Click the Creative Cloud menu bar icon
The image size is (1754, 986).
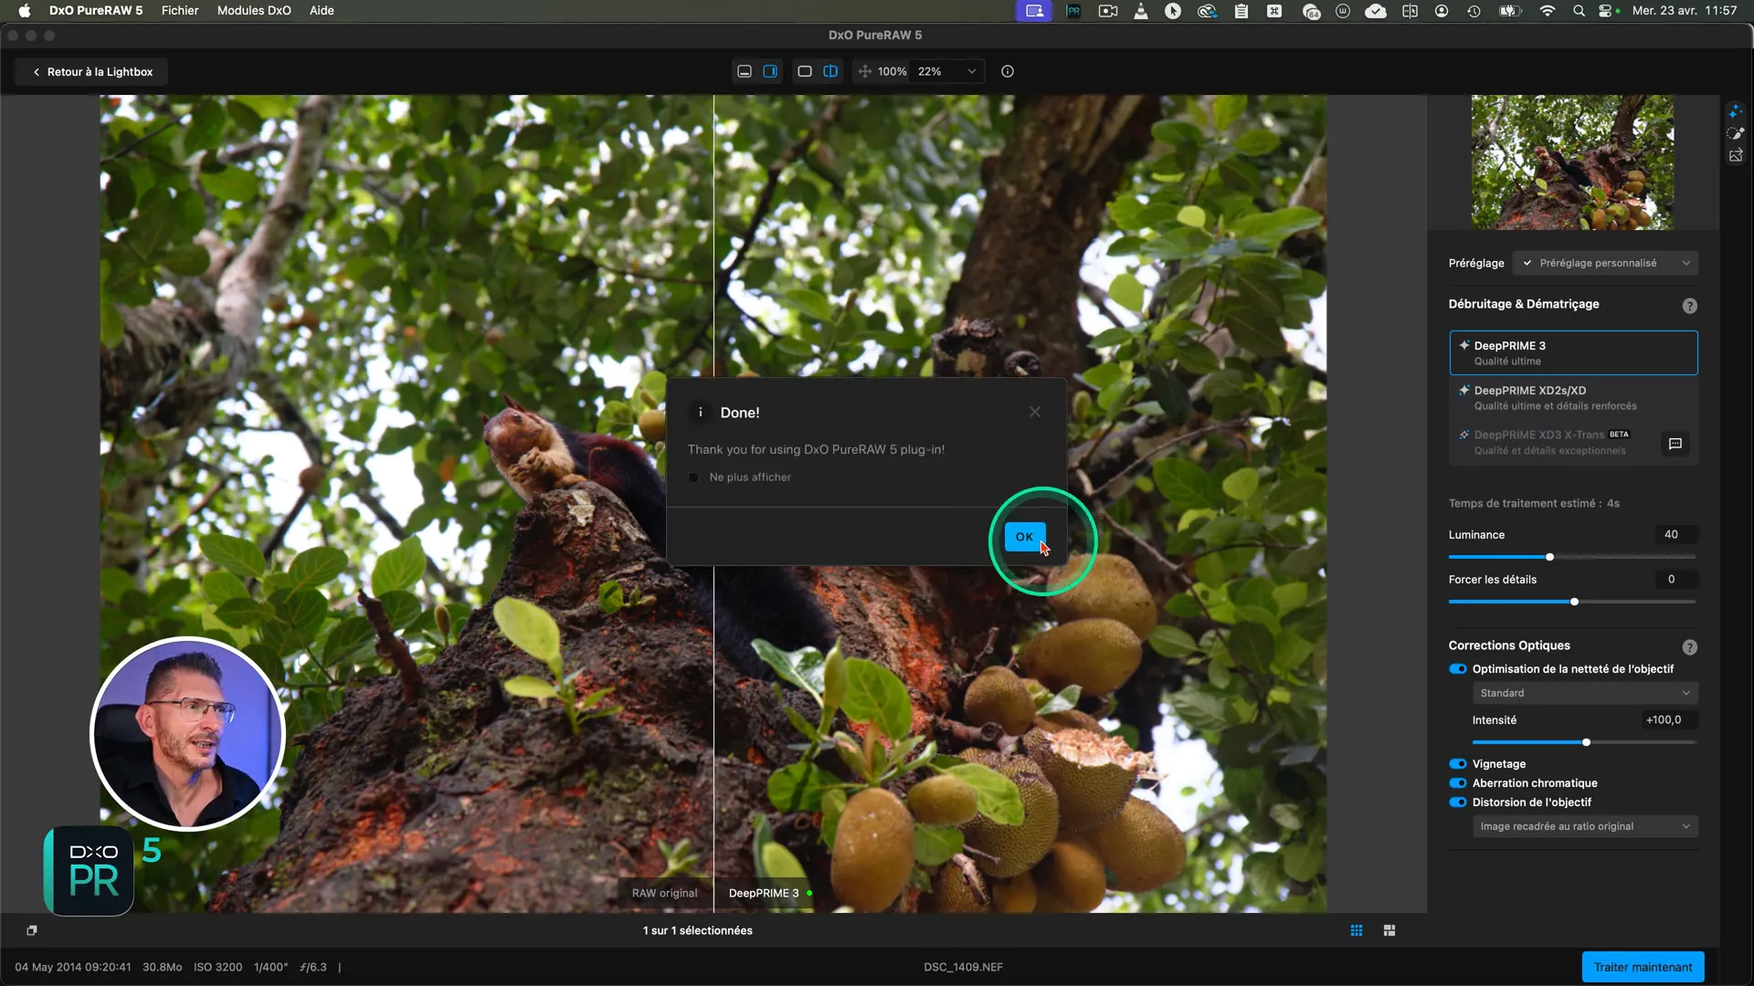[1207, 11]
